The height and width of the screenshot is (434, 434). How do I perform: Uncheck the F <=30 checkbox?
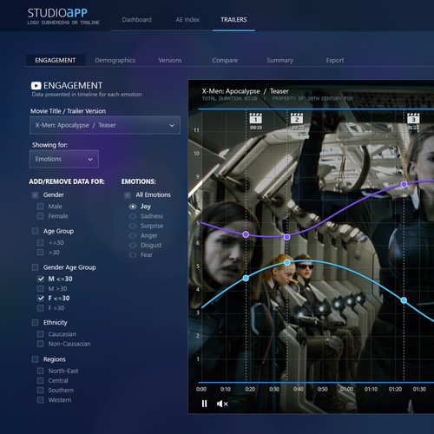(41, 299)
